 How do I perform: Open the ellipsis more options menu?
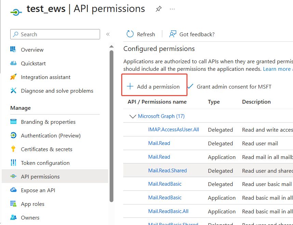(172, 9)
